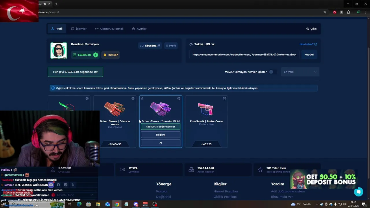The width and height of the screenshot is (370, 208).
Task: Show hidden system tray icons
Action: [x=317, y=204]
